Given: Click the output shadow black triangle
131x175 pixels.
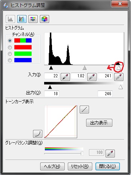Looking at the screenshot, I should 50,87.
